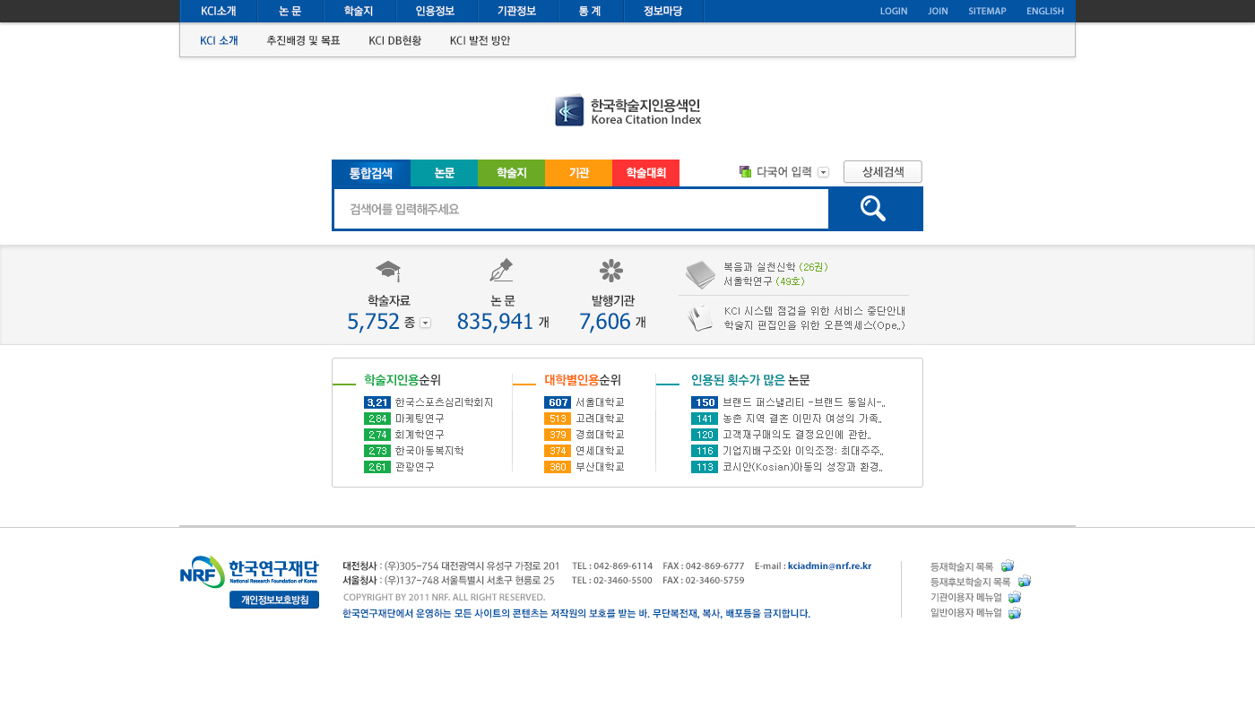Click the 고려대학교 ranking link
The width and height of the screenshot is (1255, 717).
pos(600,419)
